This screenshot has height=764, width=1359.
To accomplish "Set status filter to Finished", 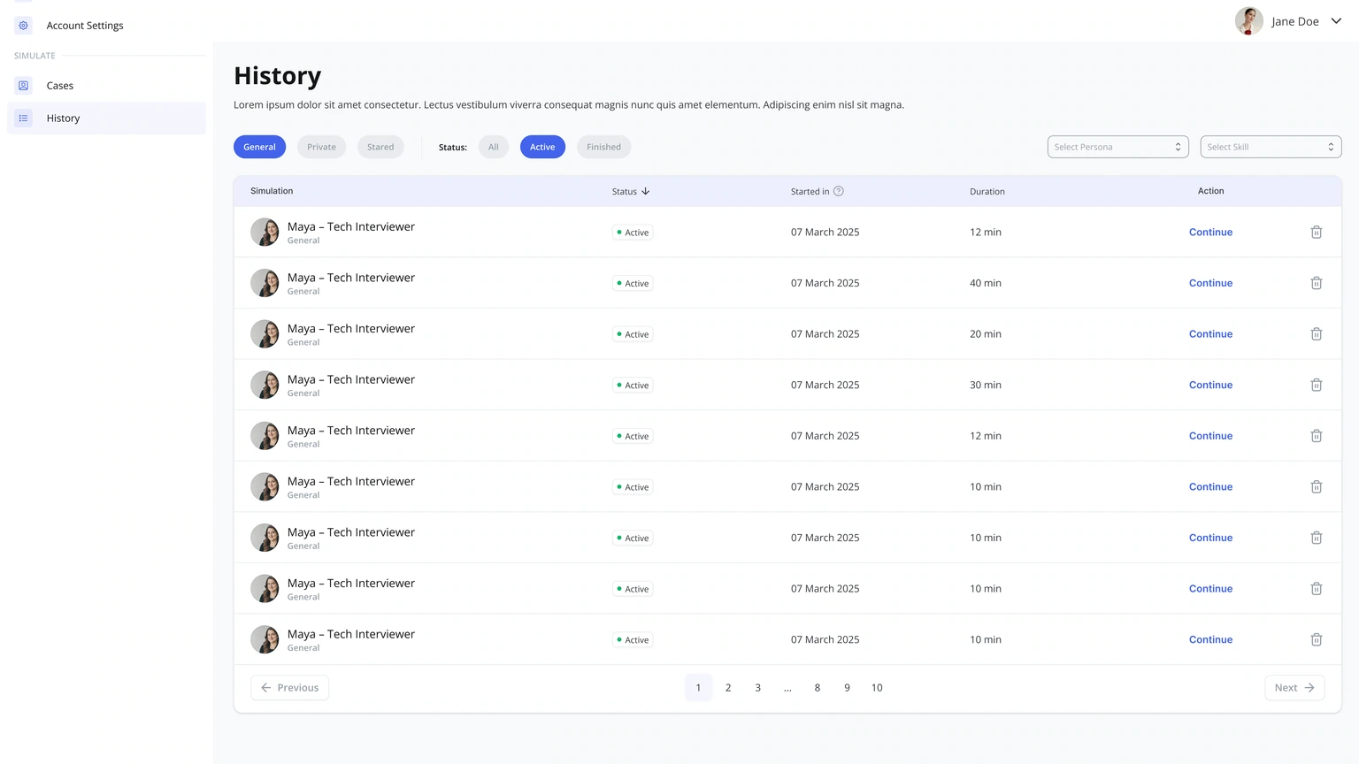I will 603,147.
